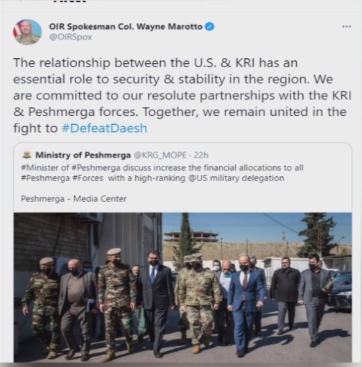362x367 pixels.
Task: Click the Peshmerga - Media Center text
Action: 74,198
